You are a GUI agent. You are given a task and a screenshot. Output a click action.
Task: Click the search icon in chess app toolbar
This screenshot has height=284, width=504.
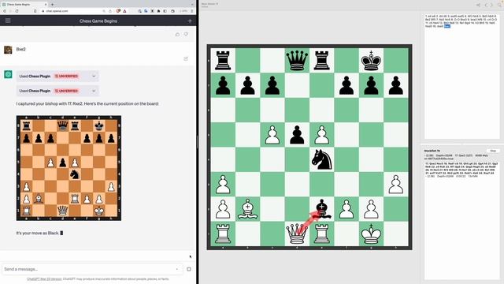point(500,5)
